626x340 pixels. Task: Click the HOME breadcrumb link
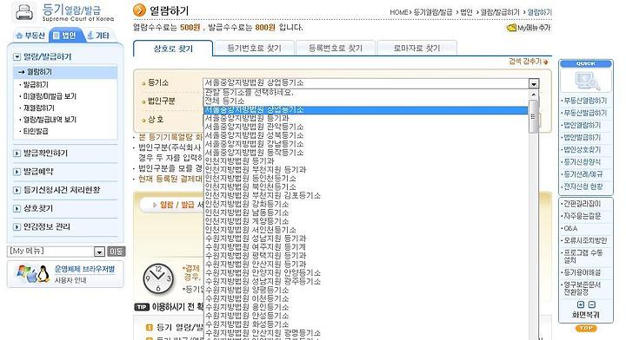(398, 13)
